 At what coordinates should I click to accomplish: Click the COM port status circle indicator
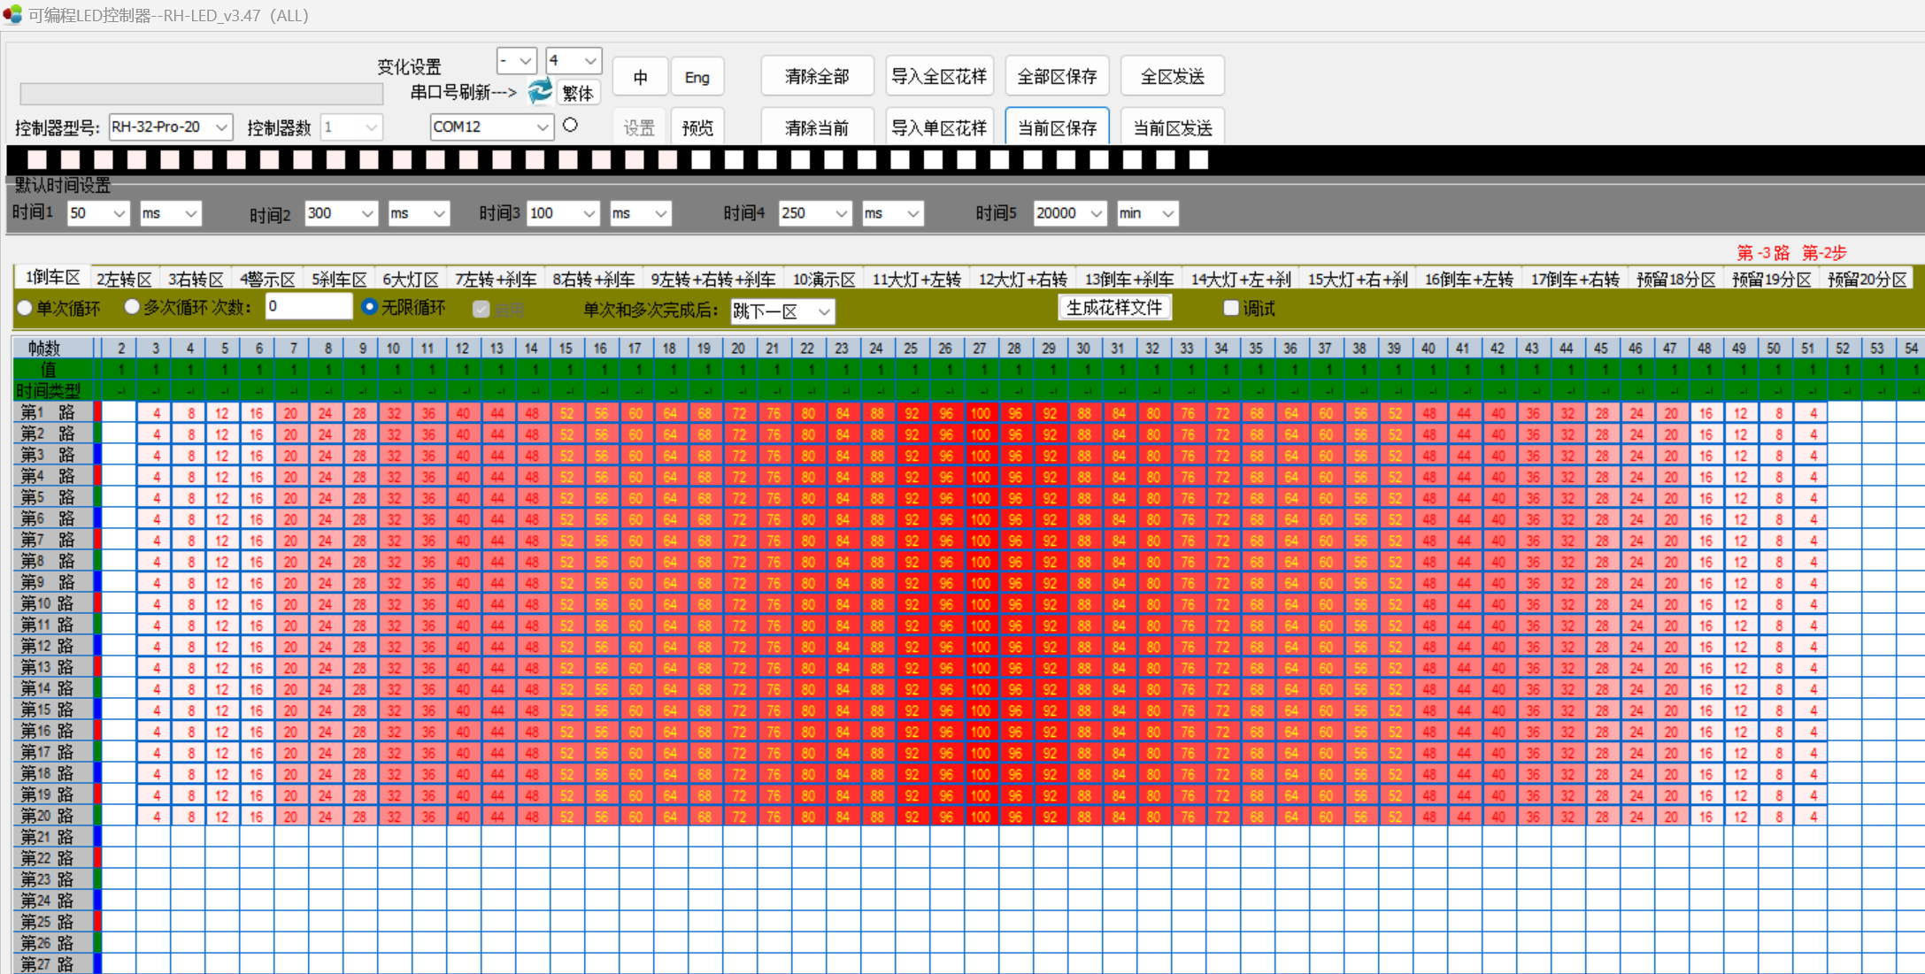pos(571,126)
